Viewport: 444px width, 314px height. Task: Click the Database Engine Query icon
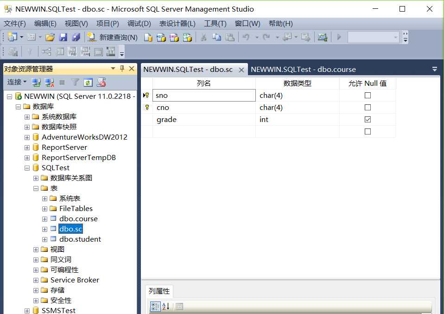148,37
